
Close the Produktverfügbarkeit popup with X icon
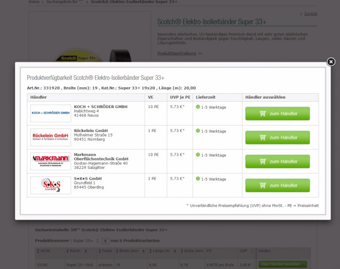click(x=331, y=62)
